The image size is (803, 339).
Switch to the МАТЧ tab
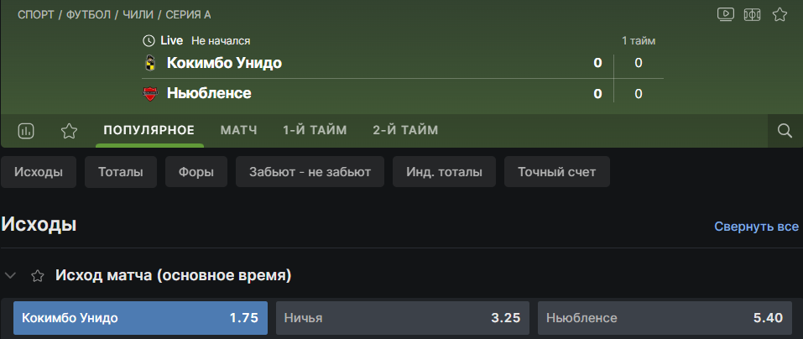pyautogui.click(x=238, y=130)
